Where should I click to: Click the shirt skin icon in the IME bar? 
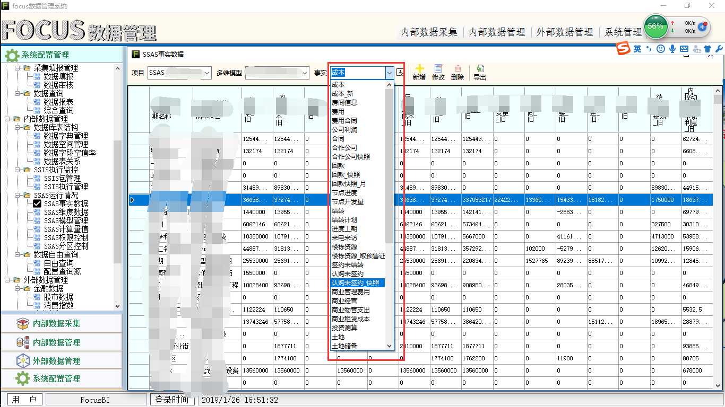click(707, 49)
